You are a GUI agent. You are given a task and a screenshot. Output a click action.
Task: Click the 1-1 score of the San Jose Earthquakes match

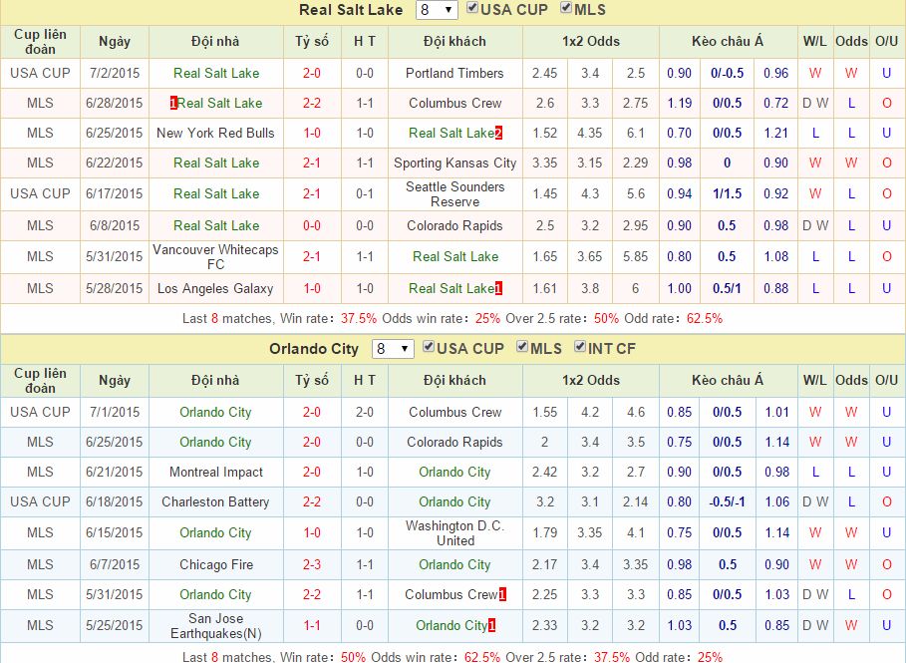312,625
